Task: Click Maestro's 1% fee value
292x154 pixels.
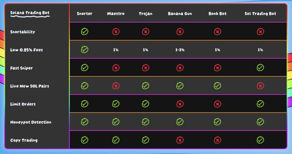Action: click(x=116, y=50)
